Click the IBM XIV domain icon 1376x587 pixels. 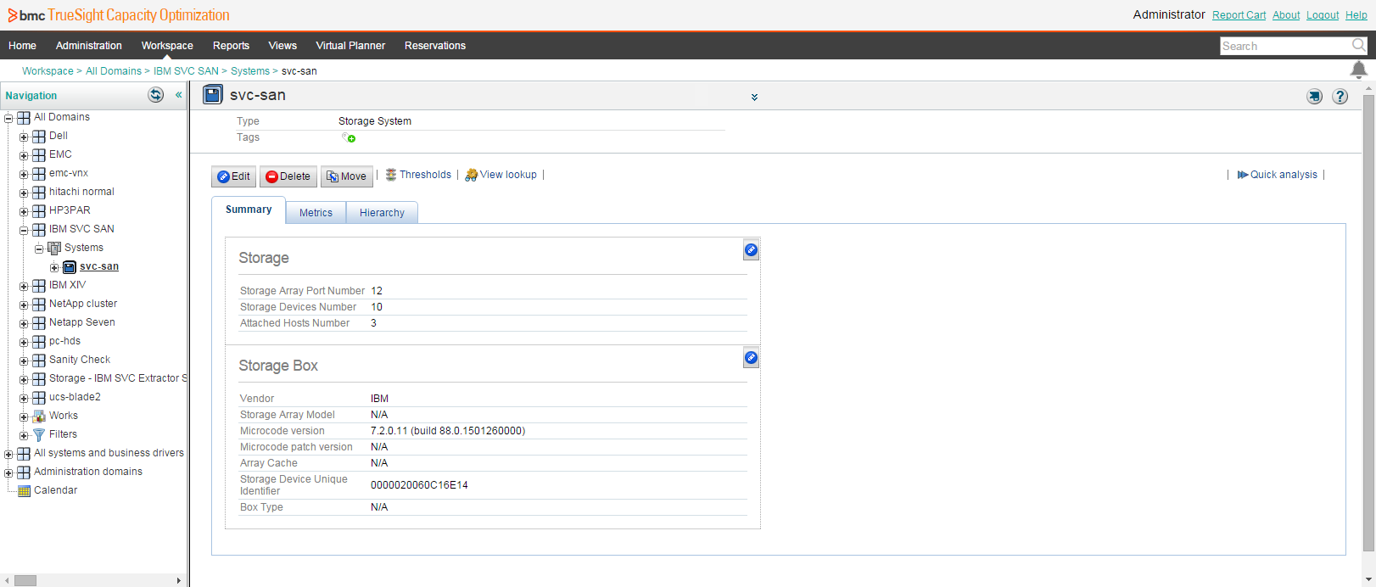point(39,286)
